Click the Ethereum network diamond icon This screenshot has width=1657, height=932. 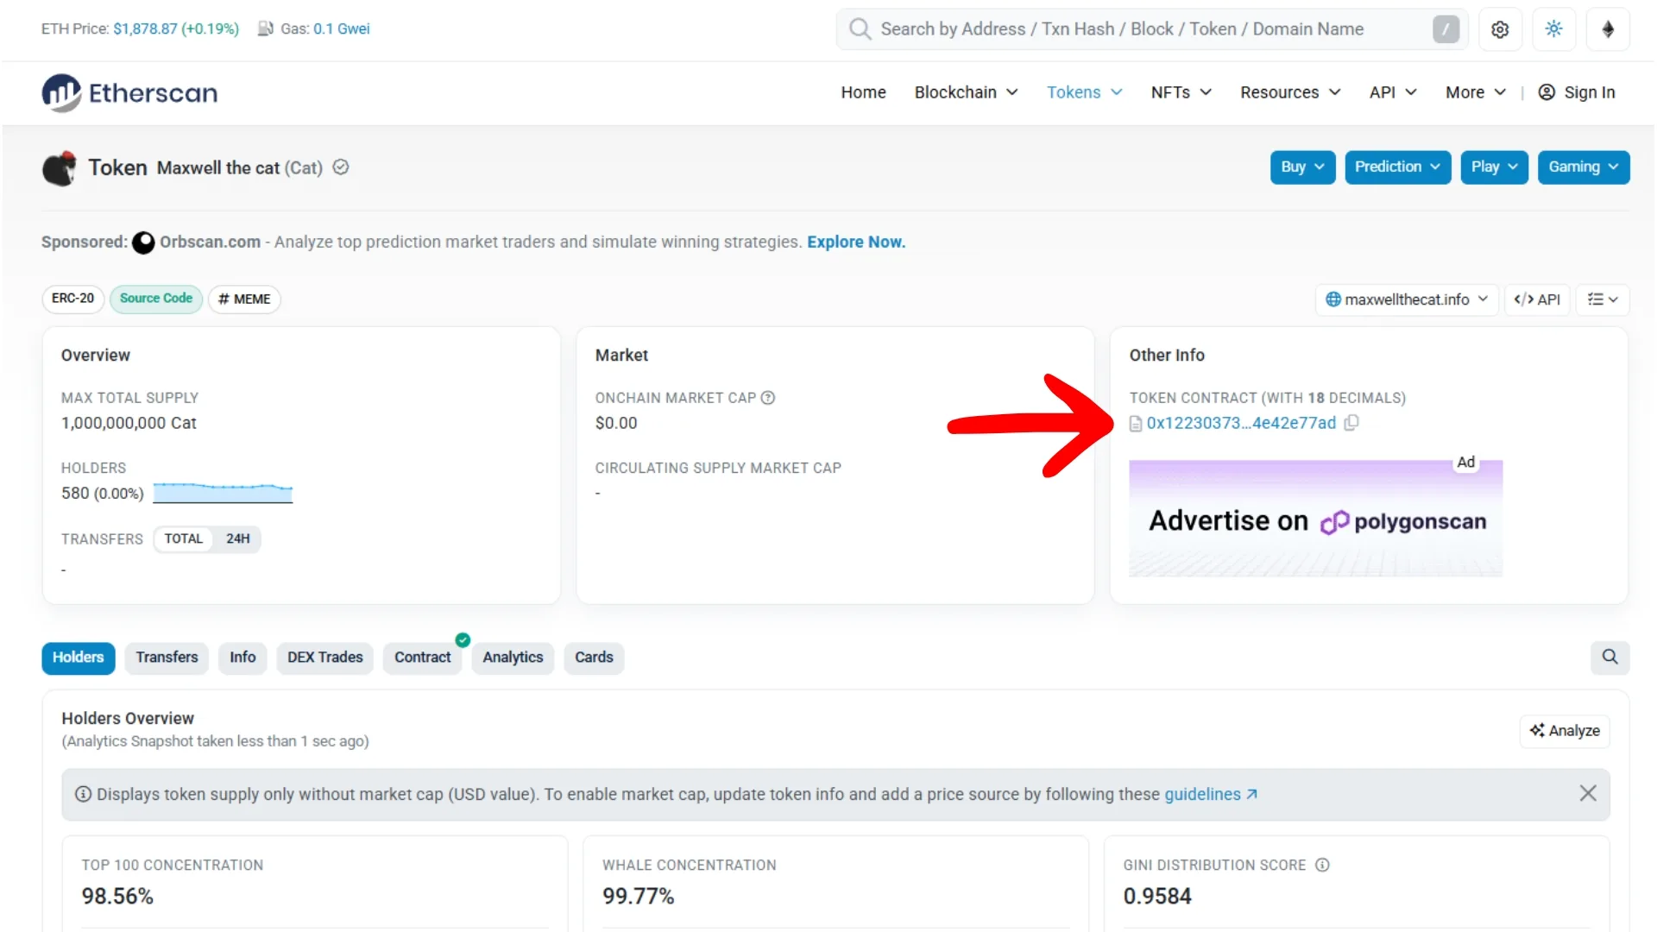coord(1608,29)
